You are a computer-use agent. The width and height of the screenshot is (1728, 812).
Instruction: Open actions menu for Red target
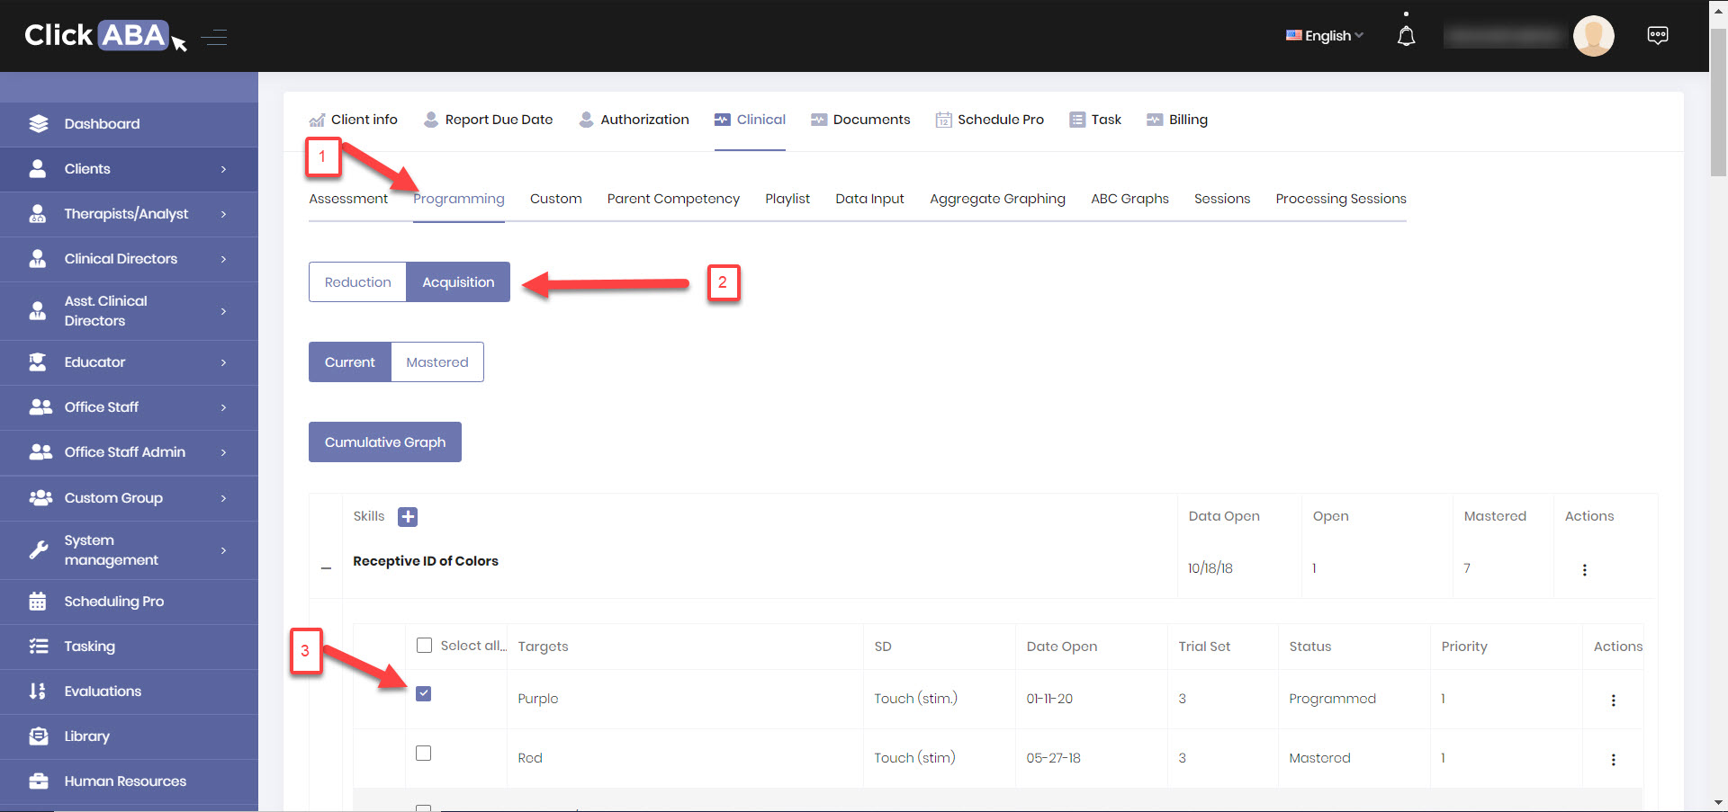pos(1613,760)
